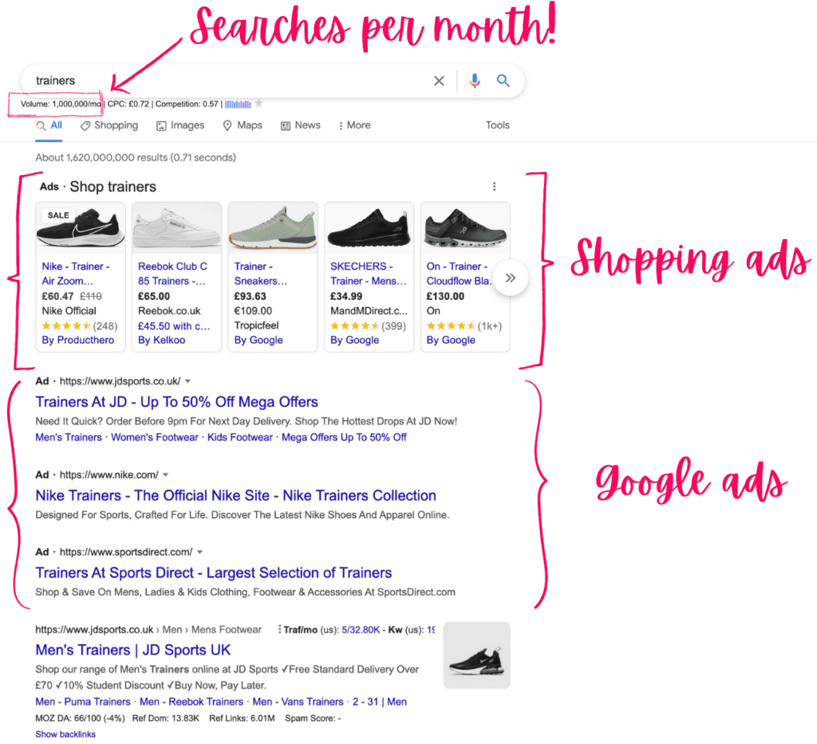Click the SKECHERS listing star rating (399)
Screen dimensions: 817x744
[368, 326]
